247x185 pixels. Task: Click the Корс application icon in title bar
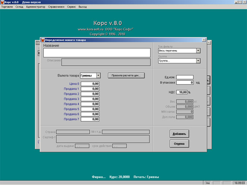coord(2,2)
